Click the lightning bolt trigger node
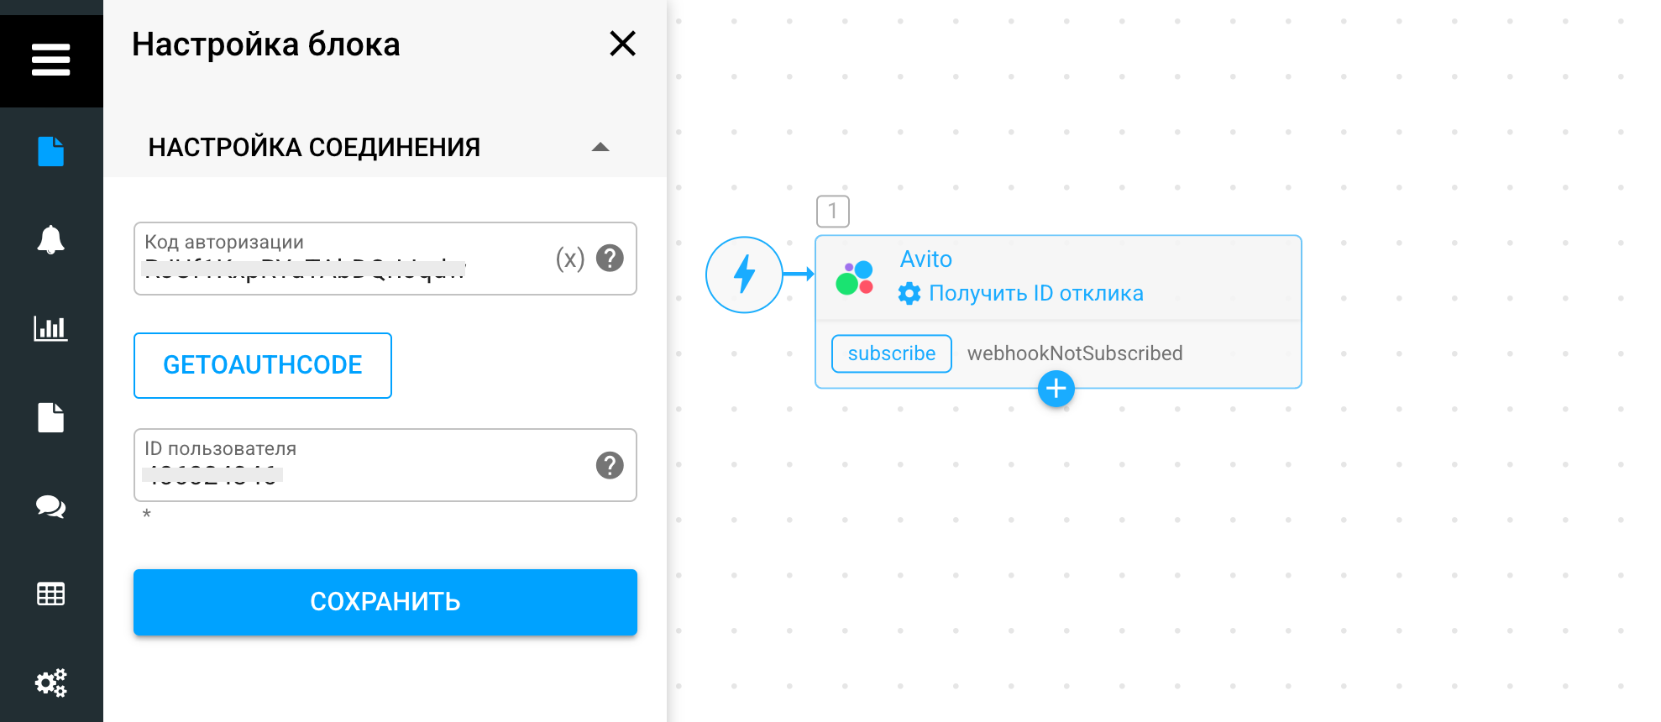The image size is (1661, 722). 744,275
